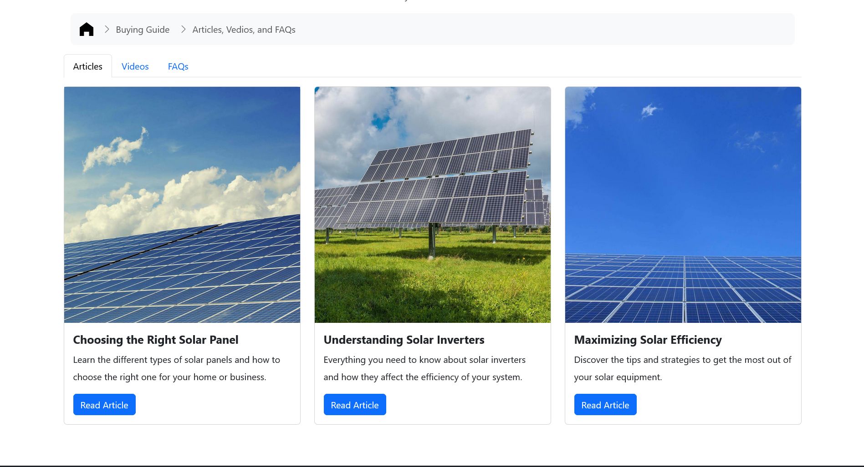The width and height of the screenshot is (864, 467).
Task: Click the chevron before Articles, Vedios, and FAQs
Action: pos(183,30)
